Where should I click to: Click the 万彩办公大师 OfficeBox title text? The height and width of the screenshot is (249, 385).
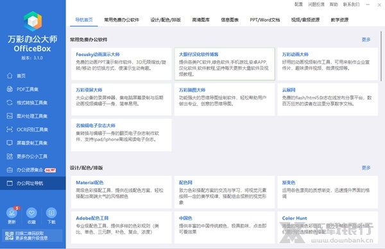(x=33, y=44)
